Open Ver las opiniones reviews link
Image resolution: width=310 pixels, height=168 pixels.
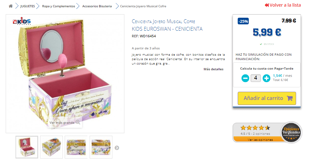(x=260, y=140)
